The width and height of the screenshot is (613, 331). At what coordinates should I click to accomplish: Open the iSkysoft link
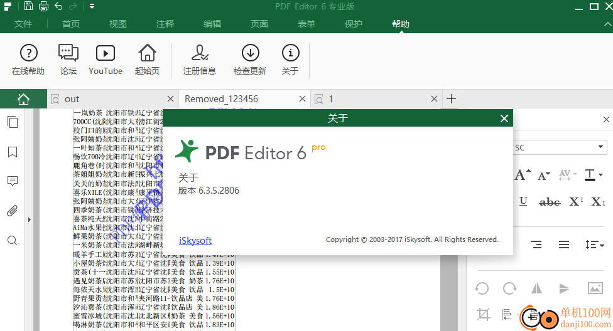click(195, 241)
